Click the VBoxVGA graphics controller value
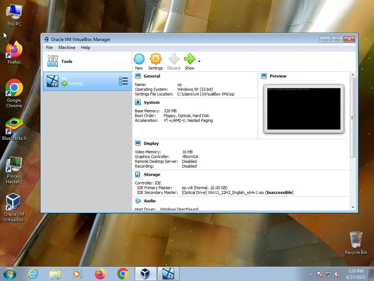Image resolution: width=374 pixels, height=281 pixels. tap(190, 157)
